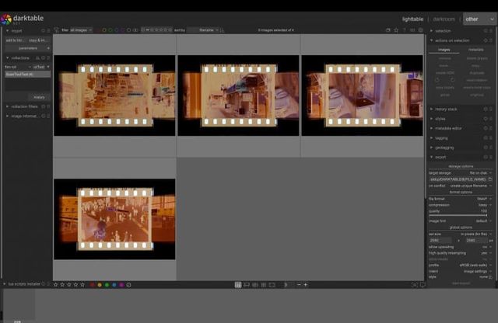Click the zoom in plus icon

[306, 285]
